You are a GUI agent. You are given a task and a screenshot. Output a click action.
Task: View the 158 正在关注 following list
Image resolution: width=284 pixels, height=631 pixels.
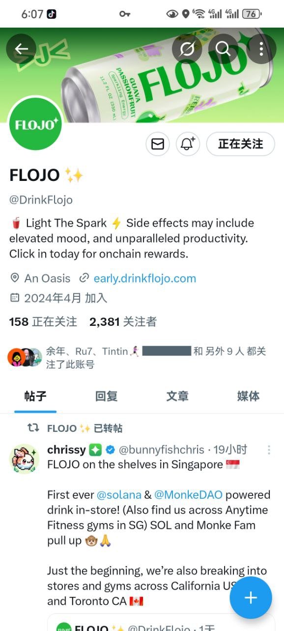point(43,322)
